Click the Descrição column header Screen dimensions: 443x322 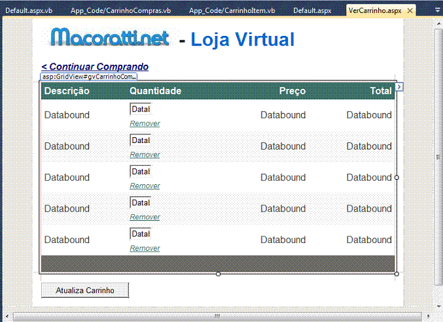(x=67, y=91)
